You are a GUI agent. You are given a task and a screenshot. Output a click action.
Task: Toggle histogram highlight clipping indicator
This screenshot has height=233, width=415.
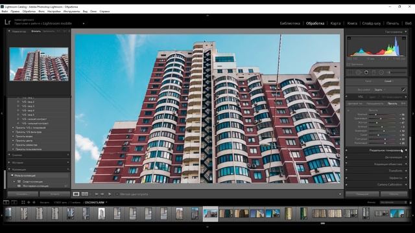pos(404,39)
